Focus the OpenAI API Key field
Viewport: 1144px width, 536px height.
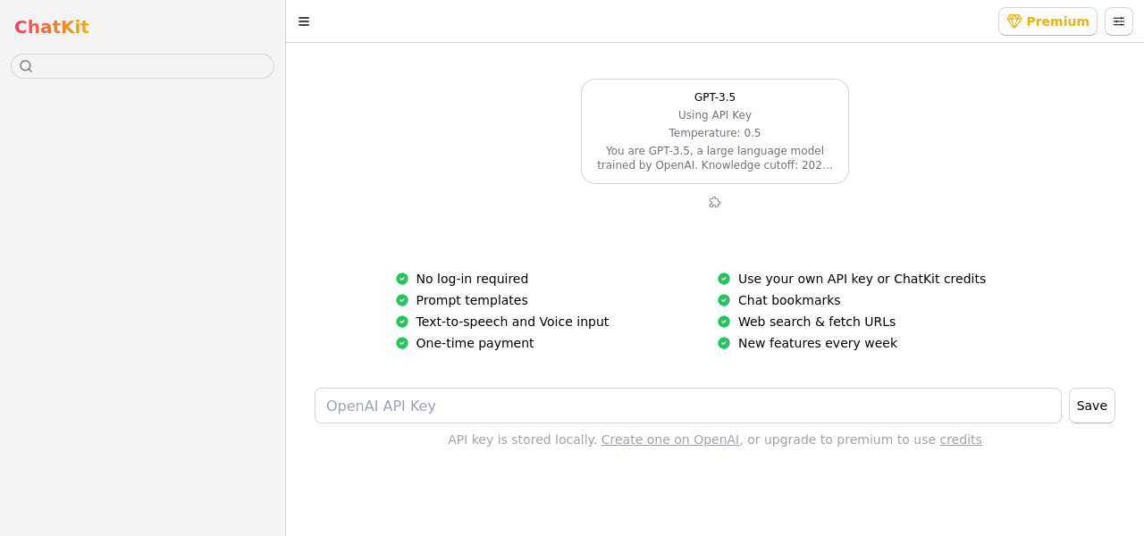687,406
